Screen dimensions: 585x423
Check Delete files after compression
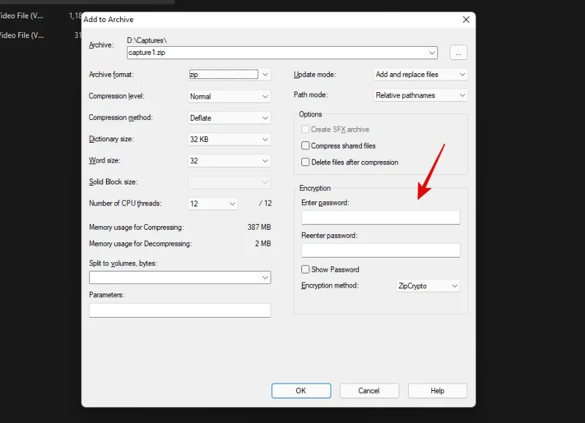pyautogui.click(x=306, y=162)
